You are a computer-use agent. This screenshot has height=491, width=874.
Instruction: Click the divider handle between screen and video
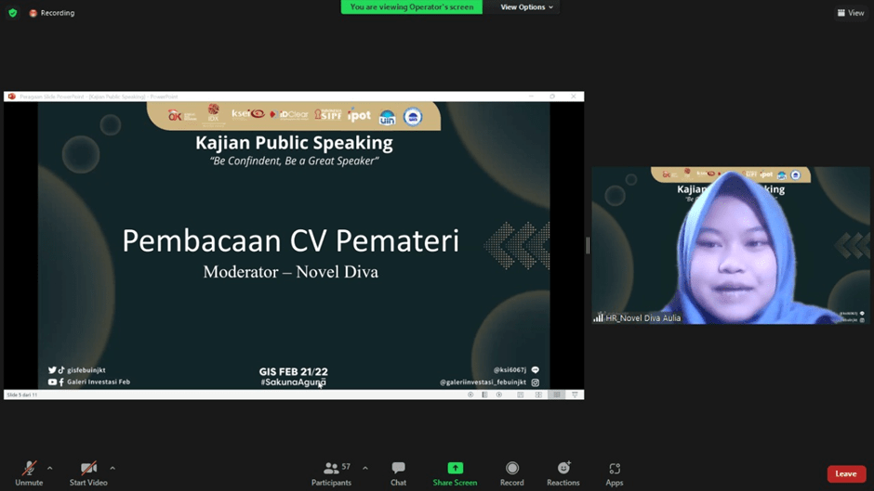pyautogui.click(x=587, y=245)
